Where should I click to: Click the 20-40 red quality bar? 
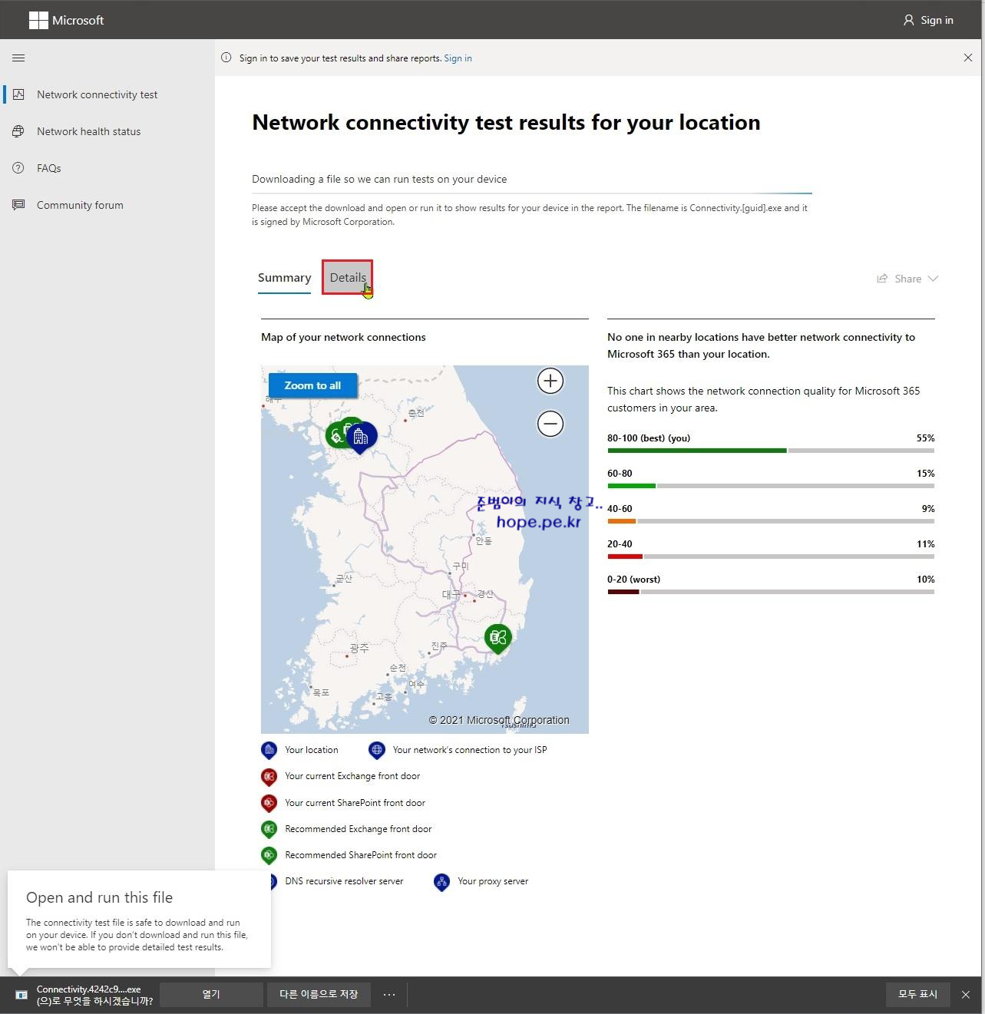coord(624,557)
